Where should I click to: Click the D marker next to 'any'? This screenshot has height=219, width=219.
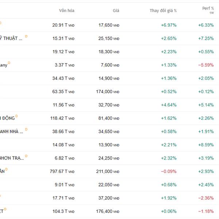(9, 63)
